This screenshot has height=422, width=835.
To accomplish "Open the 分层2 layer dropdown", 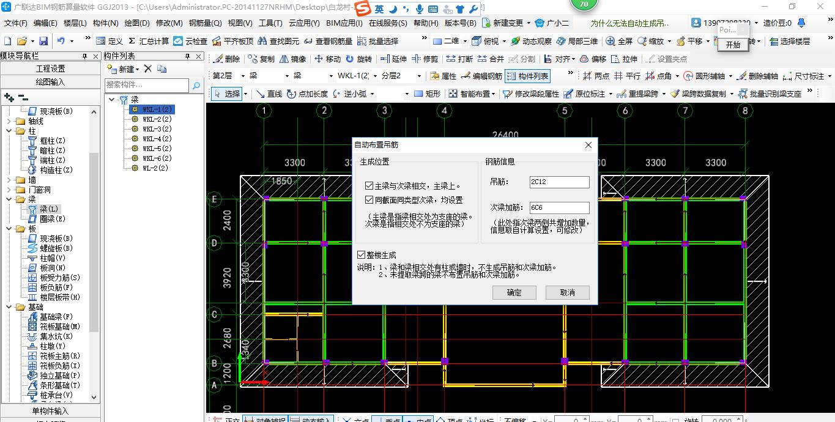I will [418, 76].
